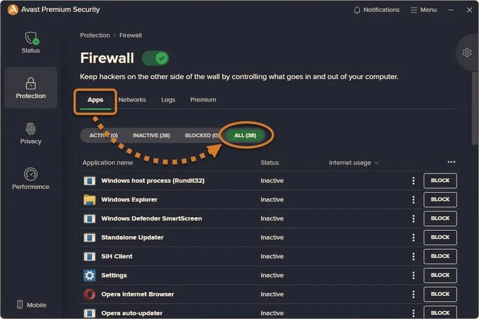The height and width of the screenshot is (319, 479).
Task: Filter apps by BLOCKED (0)
Action: pyautogui.click(x=202, y=135)
